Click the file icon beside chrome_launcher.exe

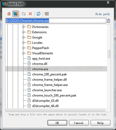tap(29, 90)
